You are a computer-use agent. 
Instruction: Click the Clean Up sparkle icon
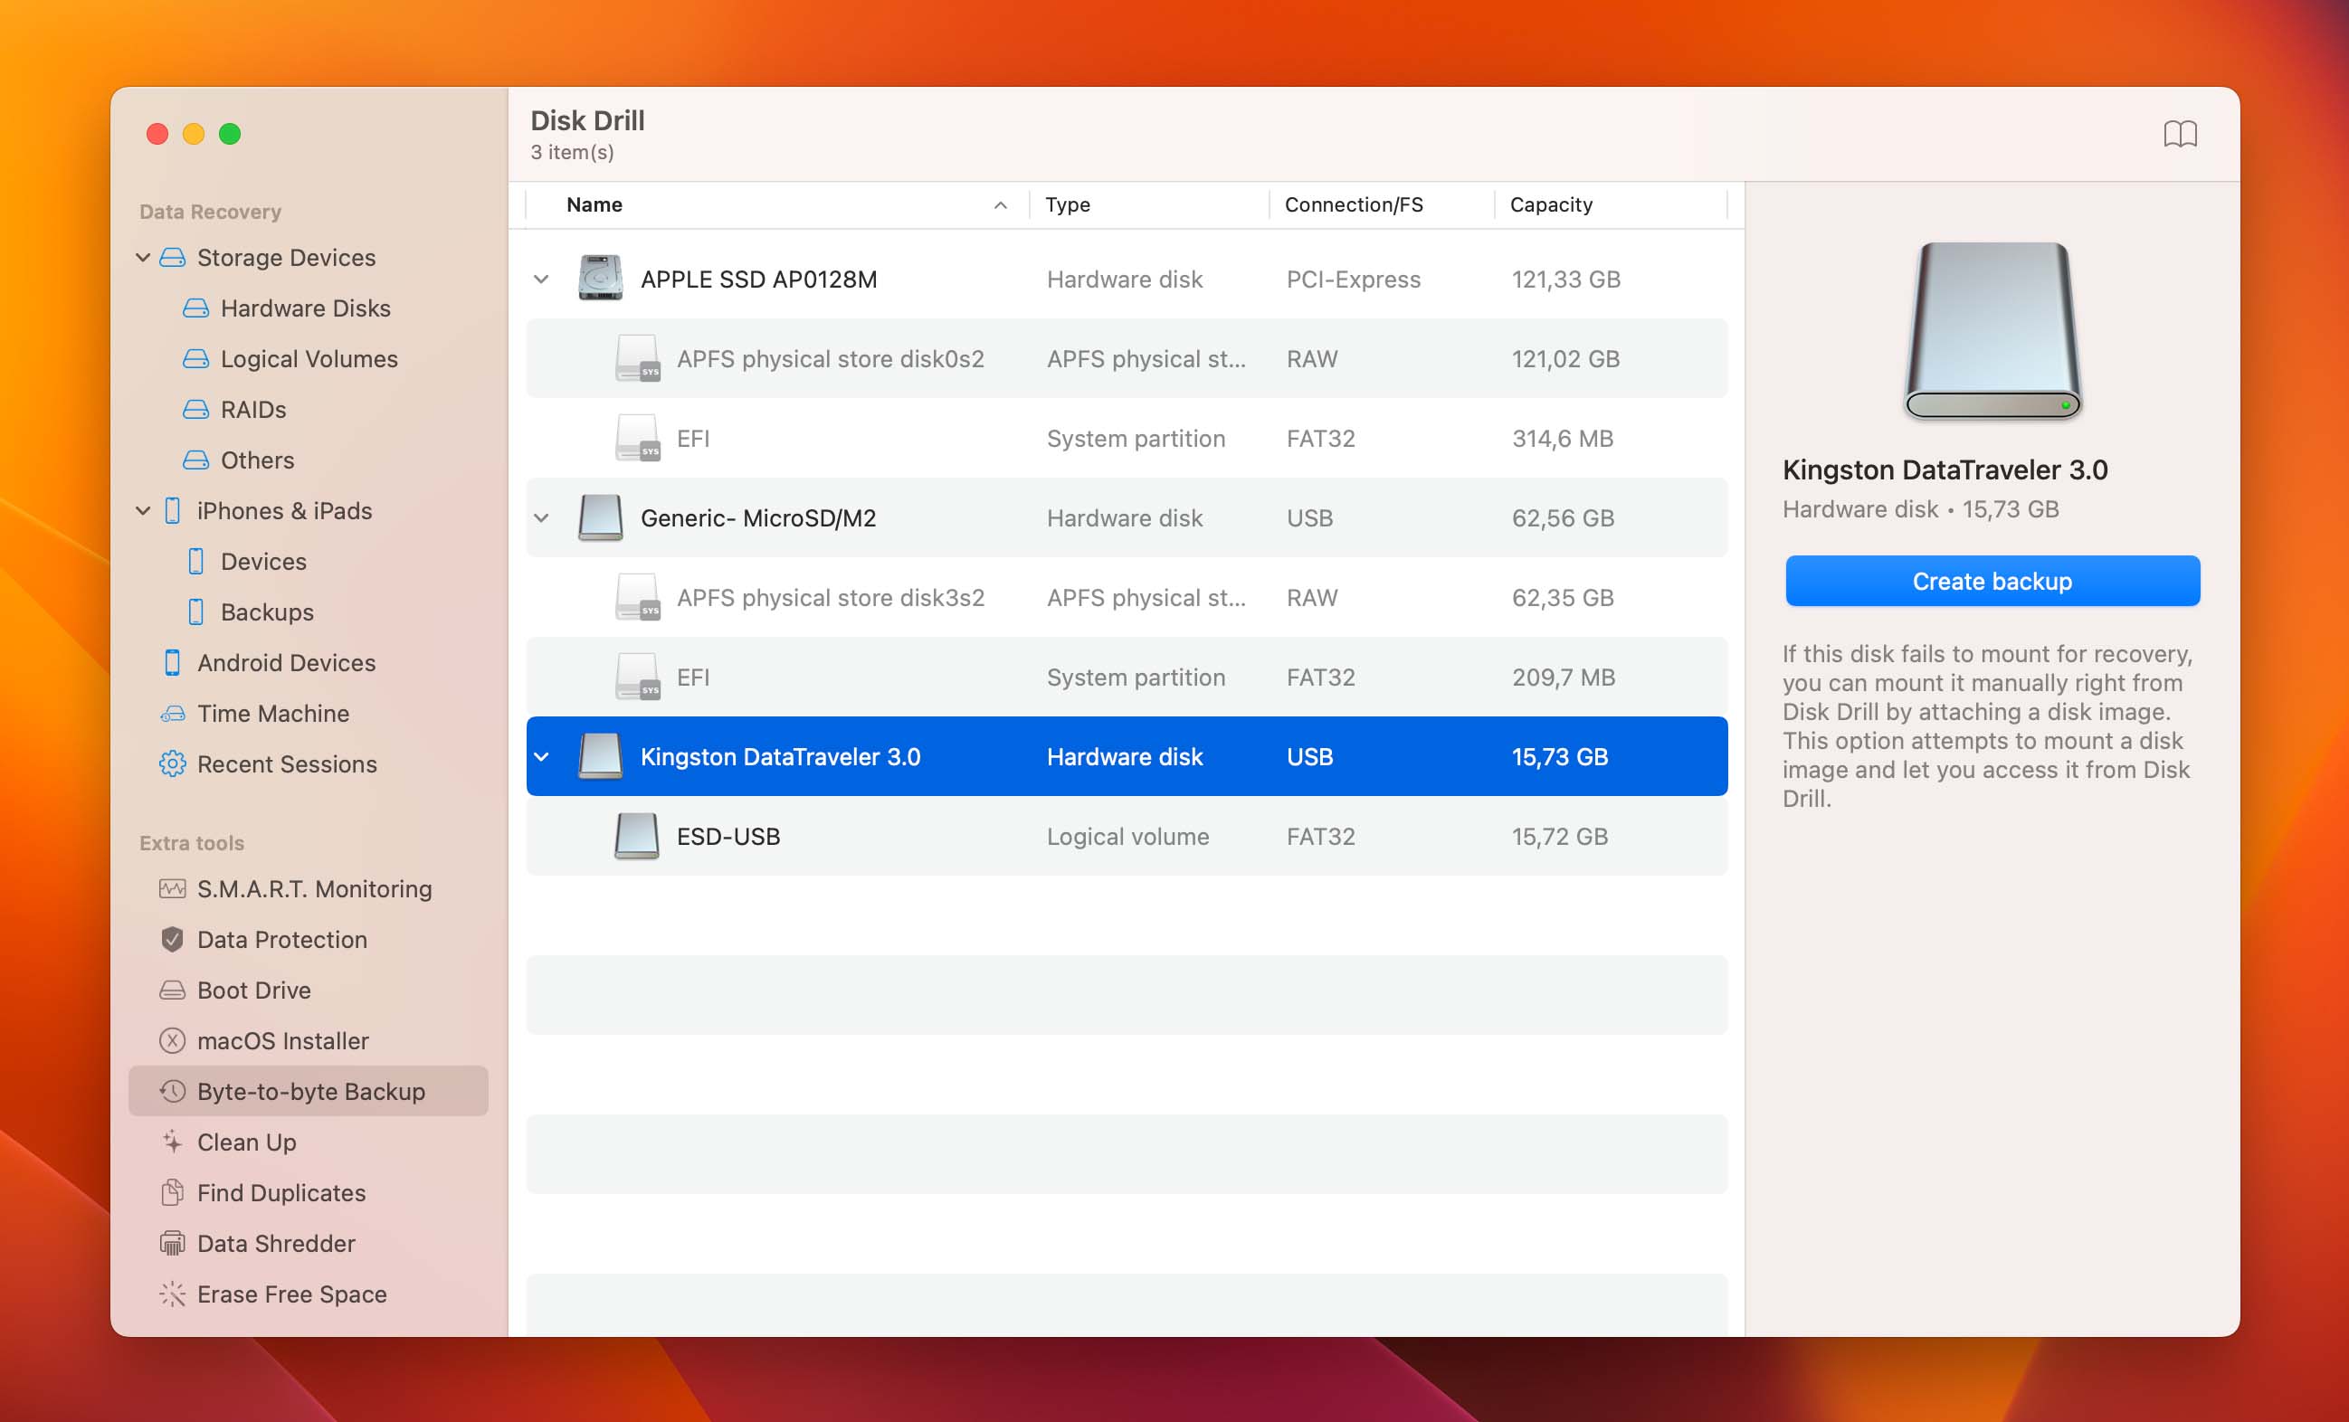(173, 1141)
